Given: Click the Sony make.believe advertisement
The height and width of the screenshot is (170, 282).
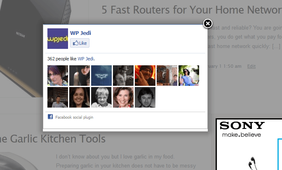Looking at the screenshot, I should (x=249, y=144).
